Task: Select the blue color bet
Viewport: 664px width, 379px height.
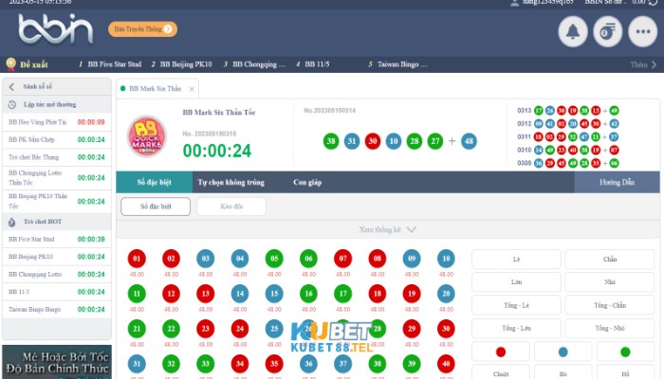Action: tap(563, 352)
